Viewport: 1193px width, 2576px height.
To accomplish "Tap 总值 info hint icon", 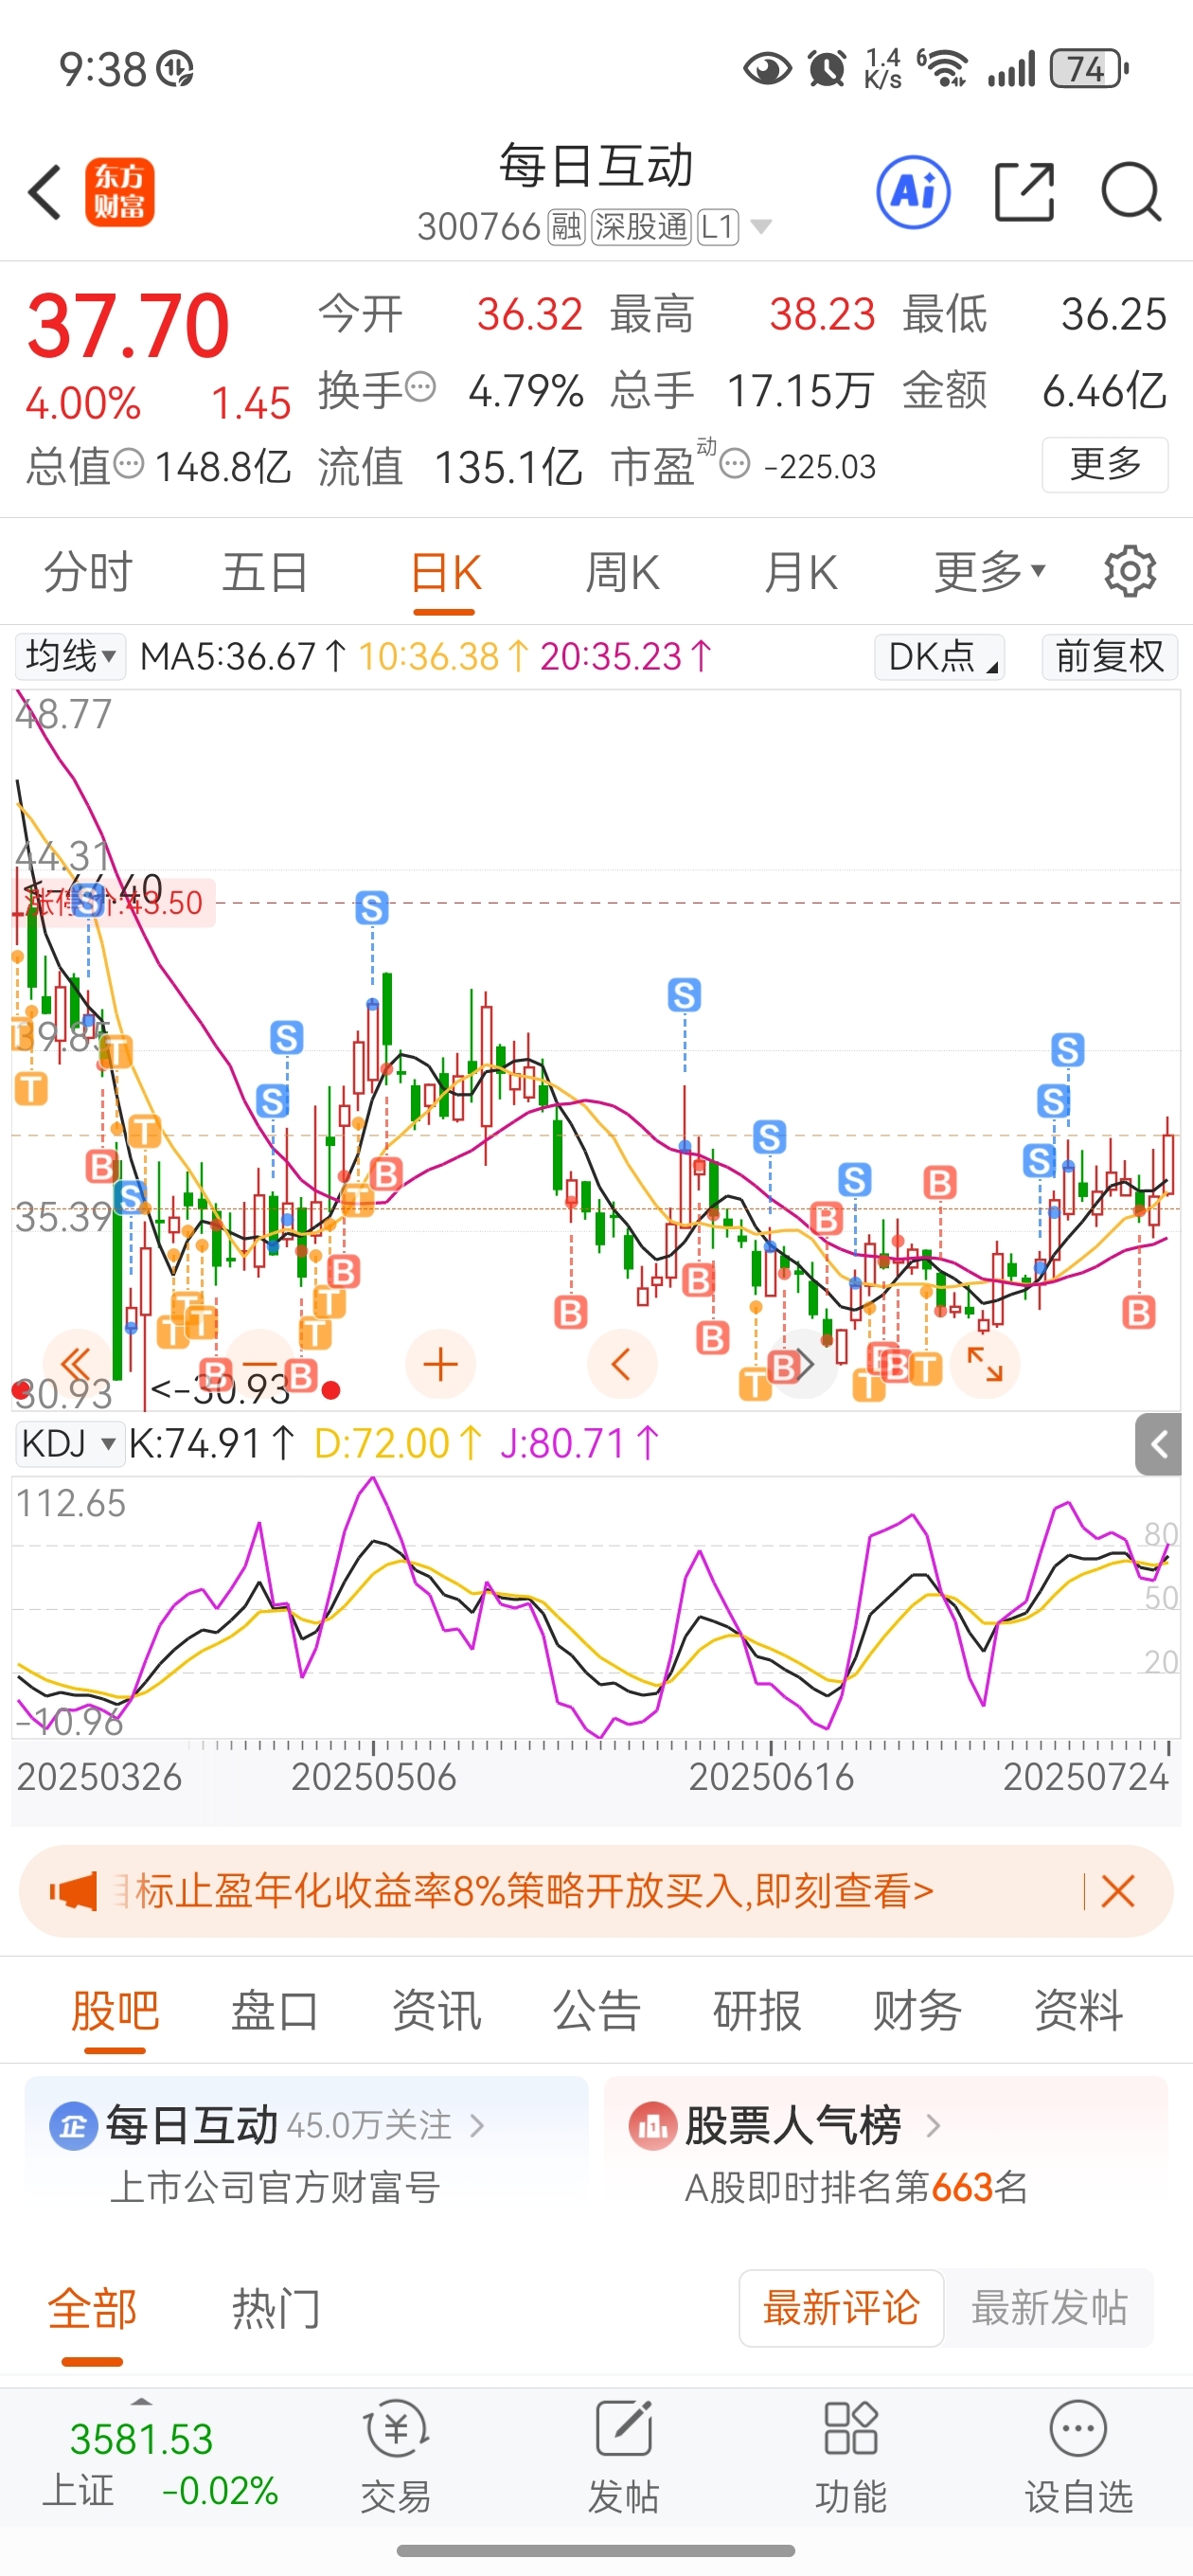I will tap(129, 464).
